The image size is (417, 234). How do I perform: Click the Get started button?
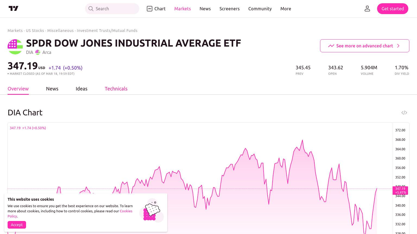[393, 9]
